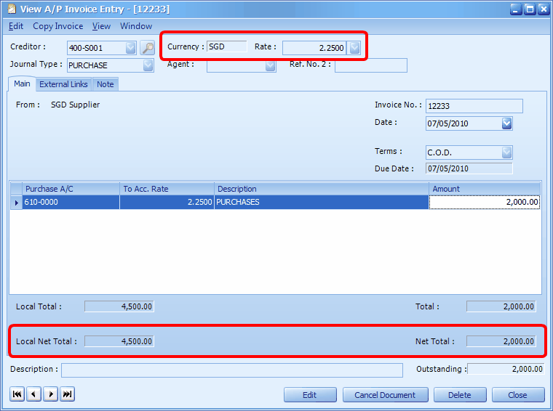
Task: Click the Ref. No. 2 field
Action: click(x=370, y=65)
